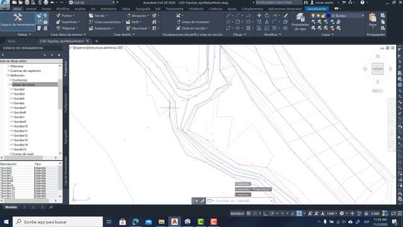Switch to the Topografía ribbon tab
Screen dimensions: 403x227
pos(143,9)
